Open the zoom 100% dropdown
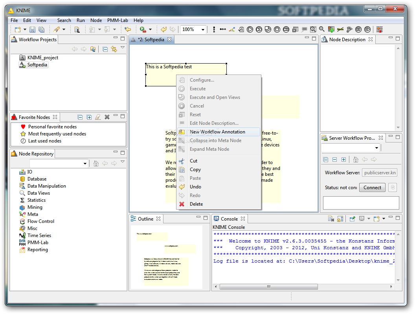Viewport: 415px width, 314px height. [203, 29]
